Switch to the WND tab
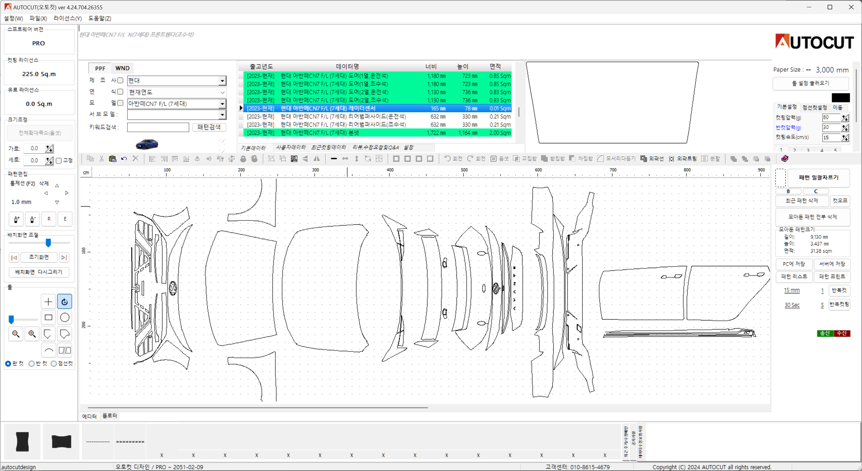Viewport: 862px width, 471px height. (x=122, y=68)
